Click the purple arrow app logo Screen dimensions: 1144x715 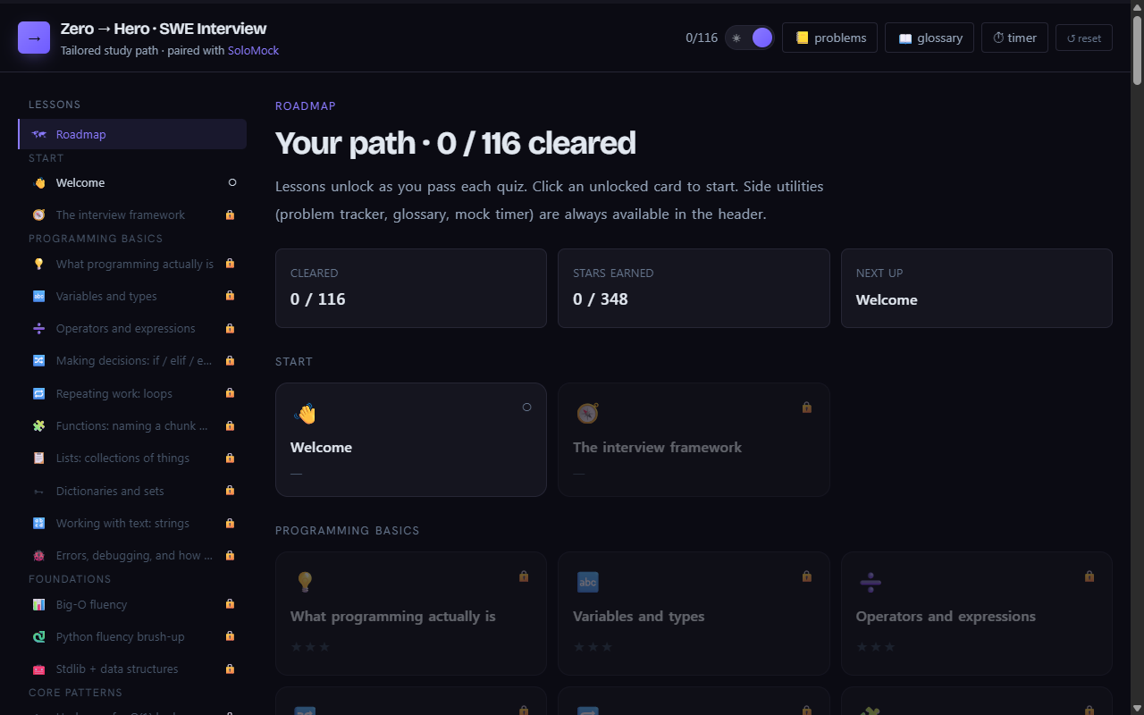(x=34, y=38)
